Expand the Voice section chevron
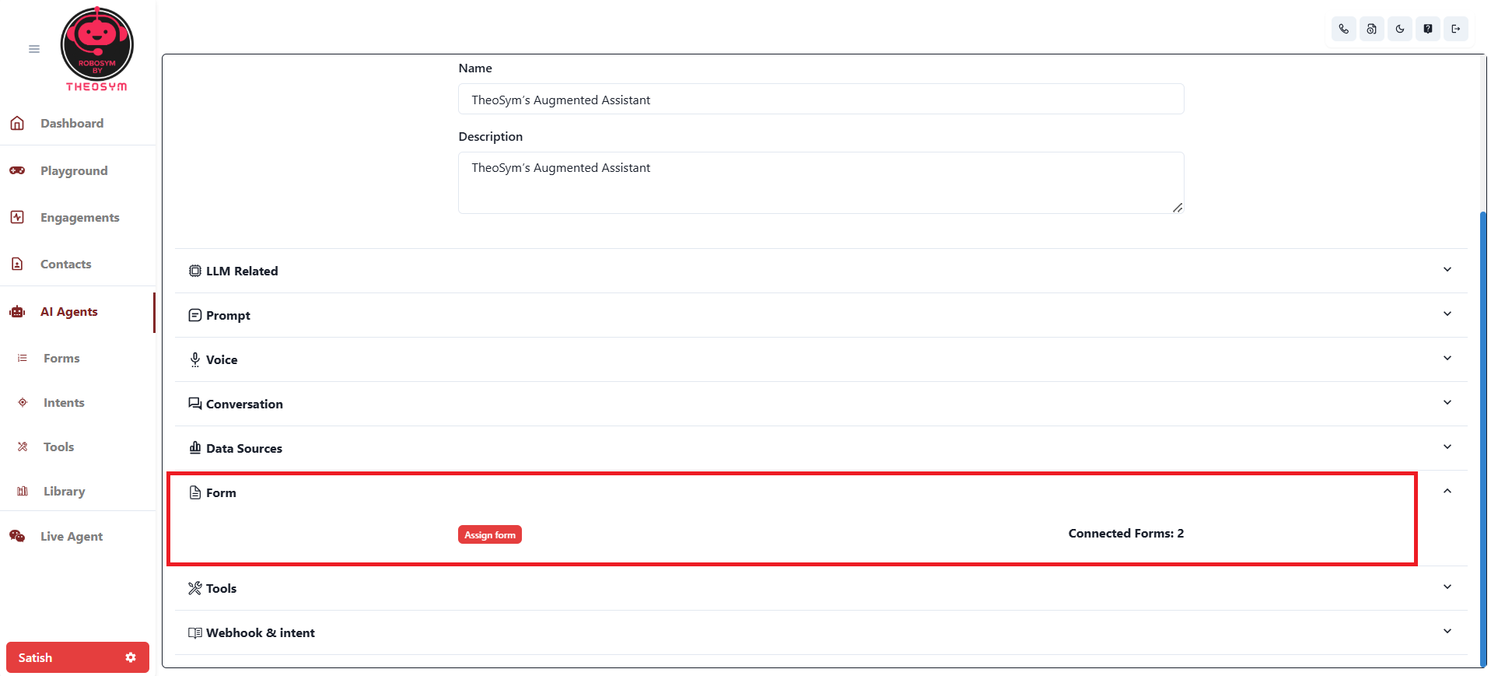Screen dimensions: 1491x676 click(1447, 358)
